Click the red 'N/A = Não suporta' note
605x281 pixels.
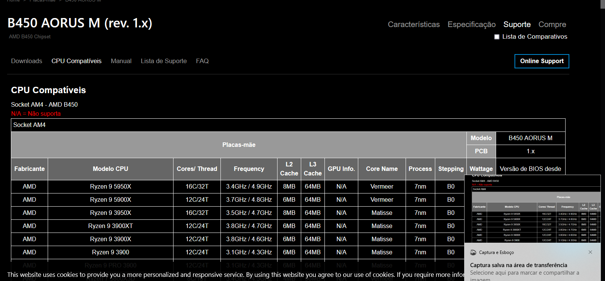36,113
